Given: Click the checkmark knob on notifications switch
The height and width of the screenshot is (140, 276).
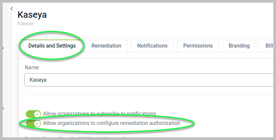Looking at the screenshot, I should pos(37,114).
